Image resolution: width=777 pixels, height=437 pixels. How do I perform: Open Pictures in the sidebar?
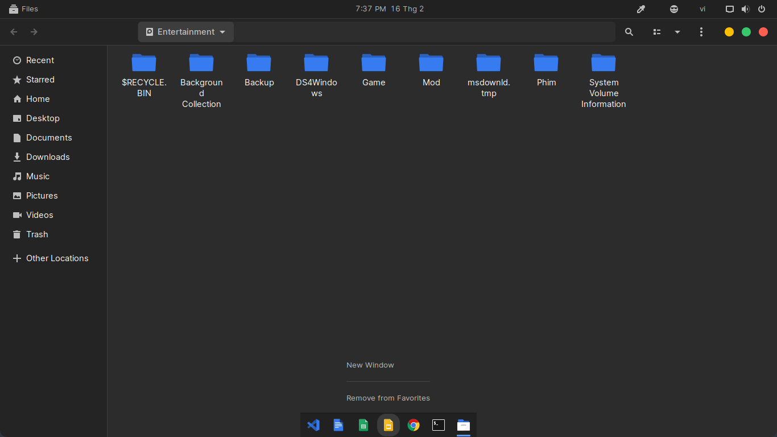(53, 196)
